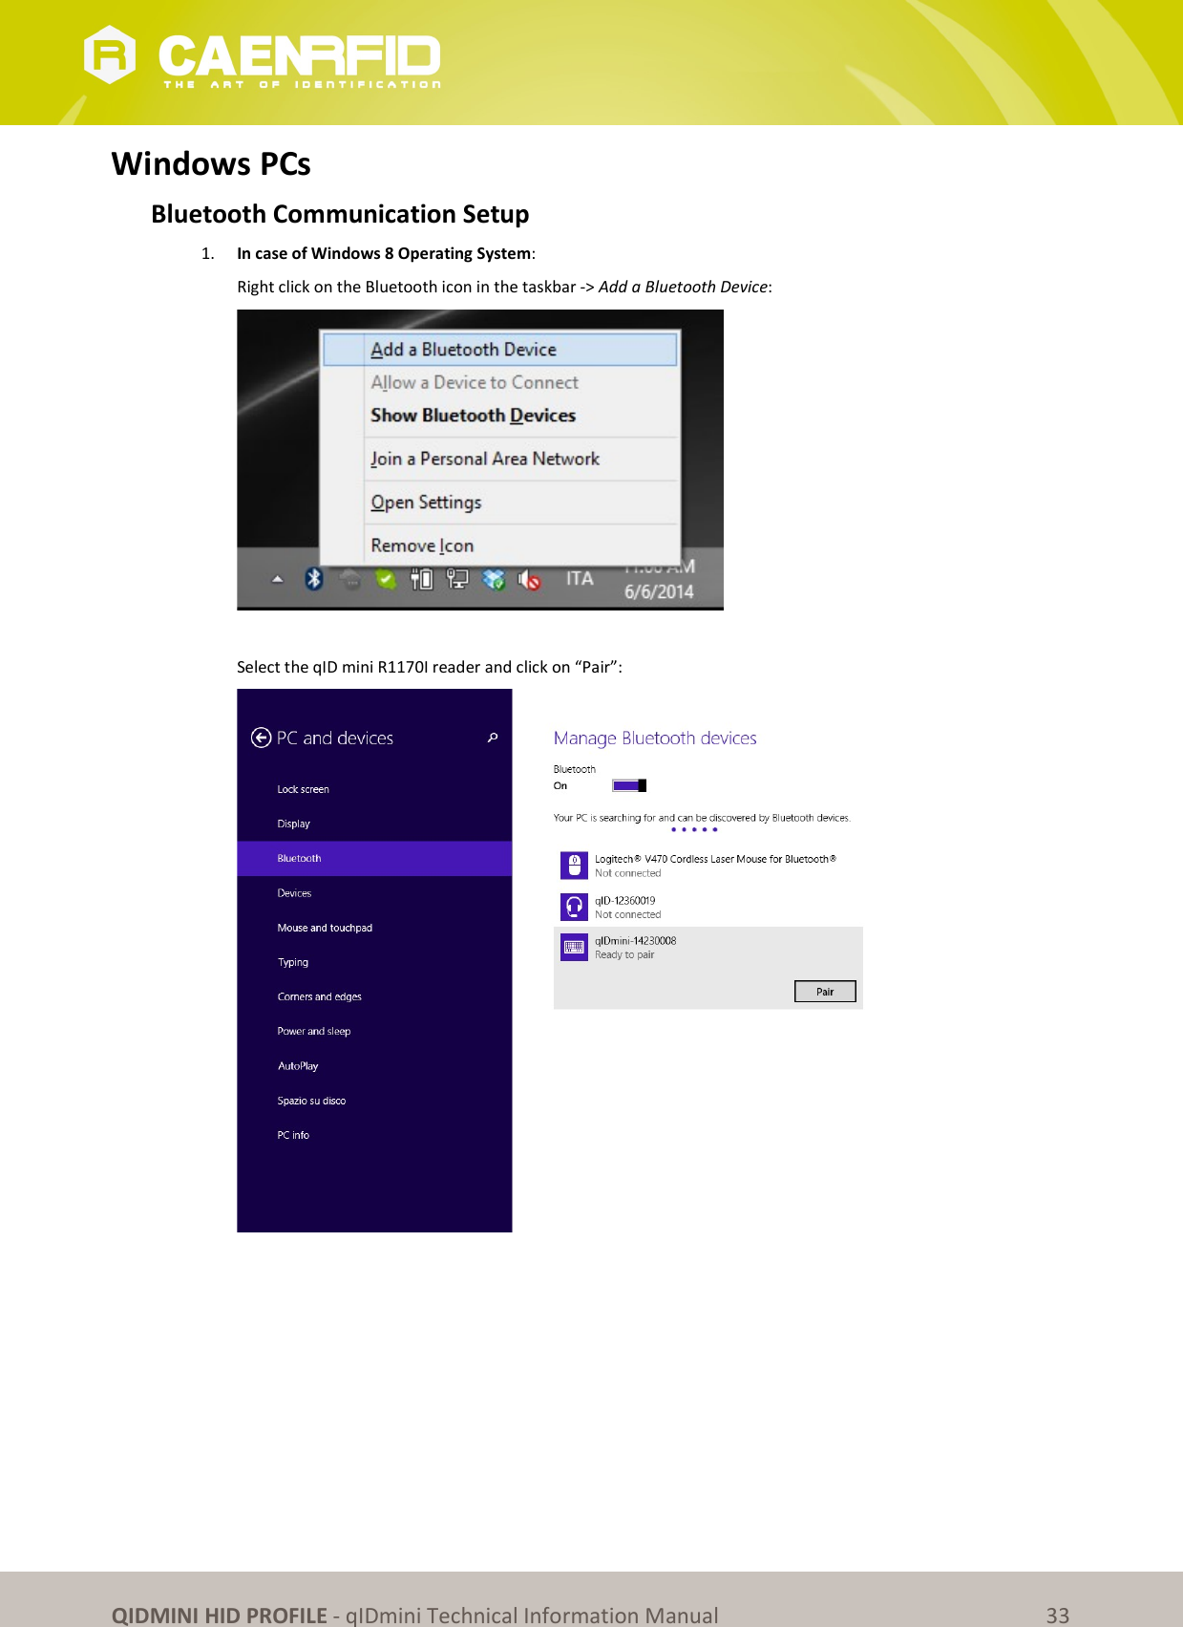This screenshot has width=1183, height=1627.
Task: Click the battery power tray icon
Action: (421, 579)
